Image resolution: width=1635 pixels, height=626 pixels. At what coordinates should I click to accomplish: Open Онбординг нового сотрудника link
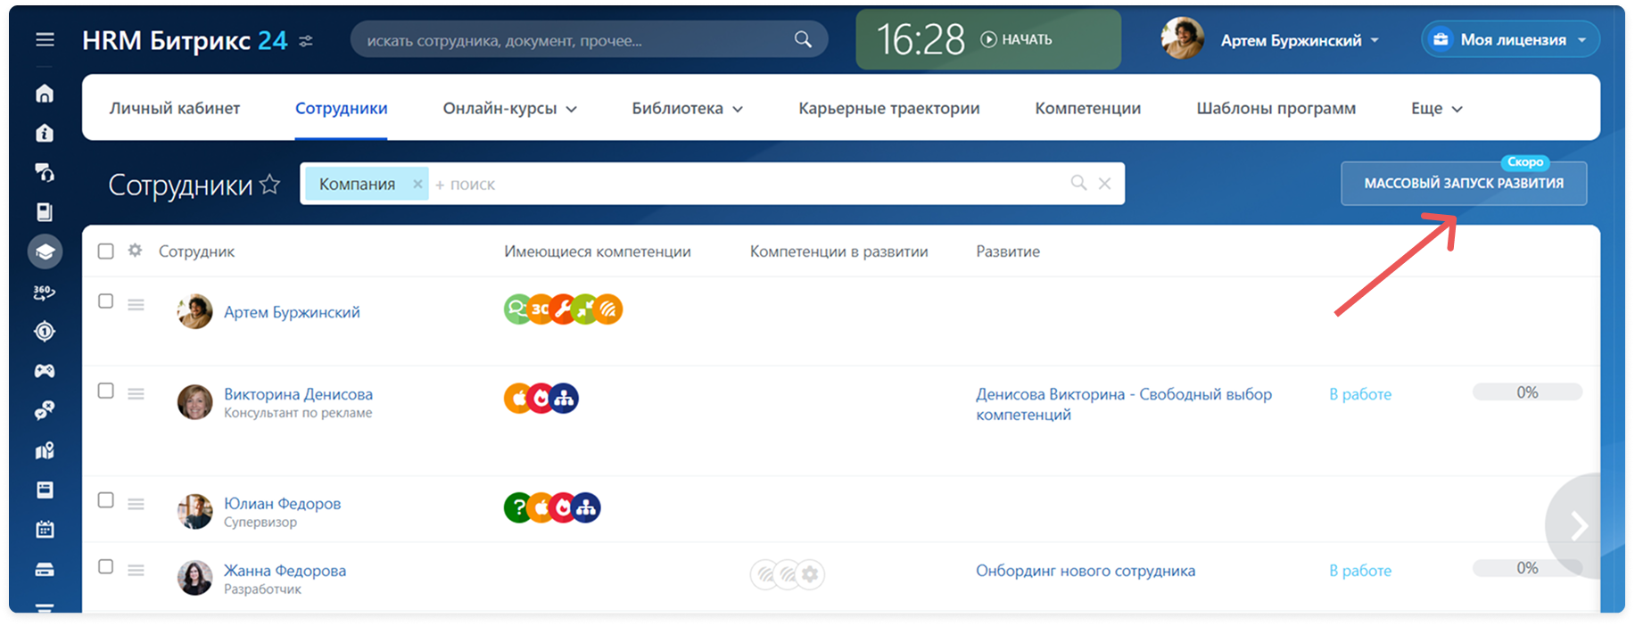click(1086, 571)
